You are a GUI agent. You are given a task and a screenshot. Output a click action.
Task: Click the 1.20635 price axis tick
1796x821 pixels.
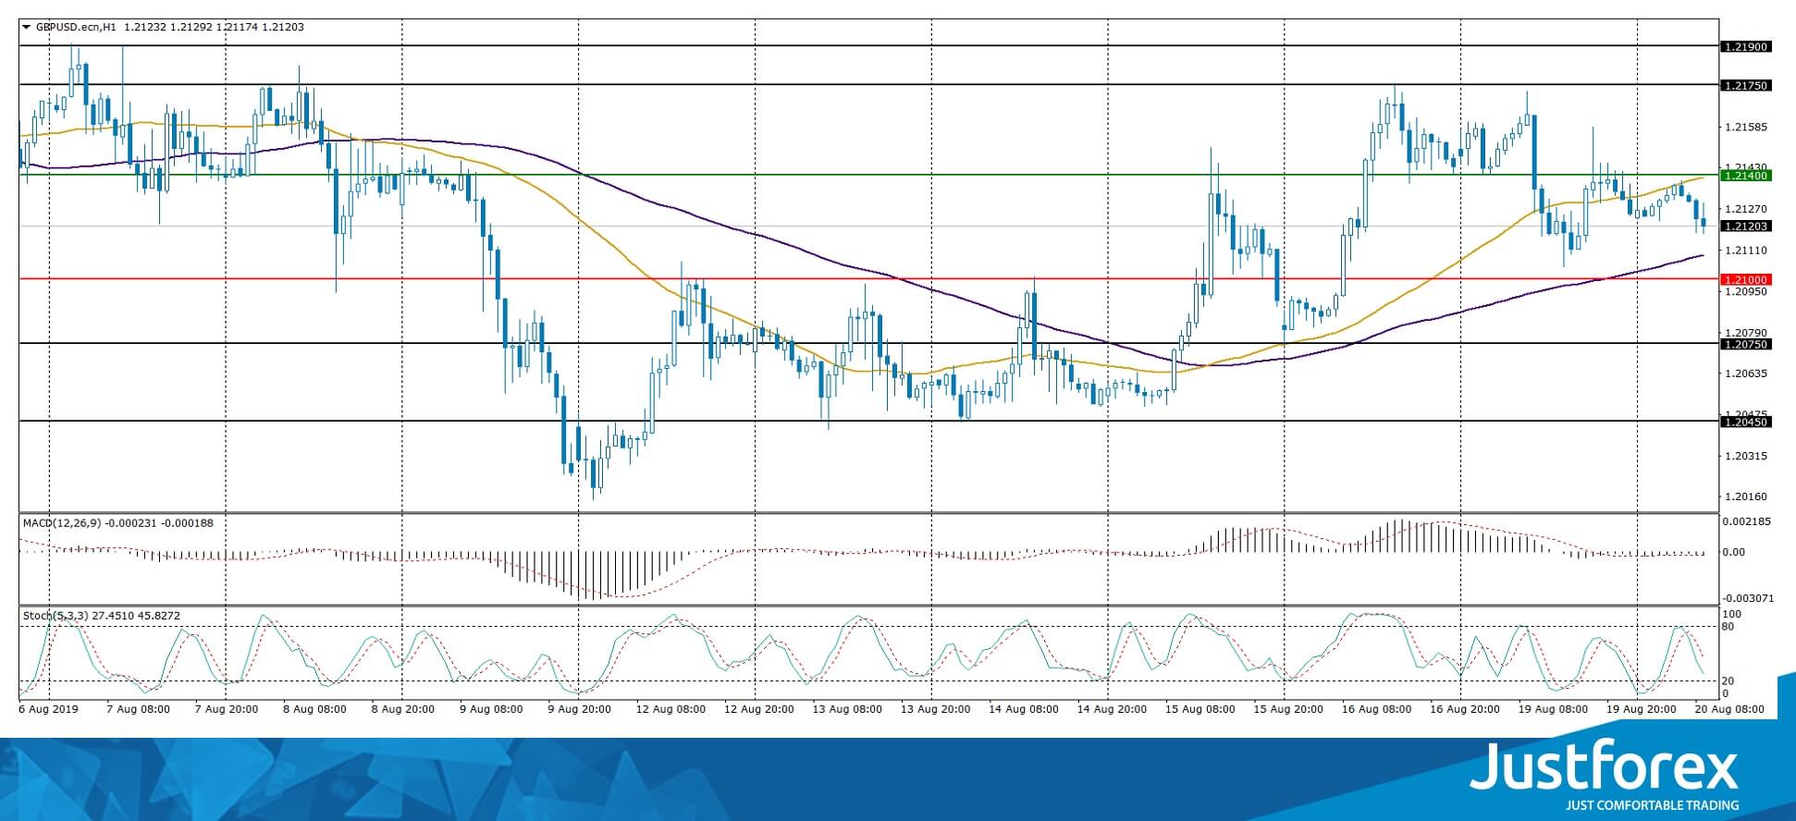pyautogui.click(x=1746, y=374)
